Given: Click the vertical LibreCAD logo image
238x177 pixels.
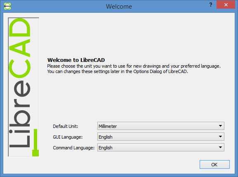Looking at the screenshot, I should click(x=24, y=87).
